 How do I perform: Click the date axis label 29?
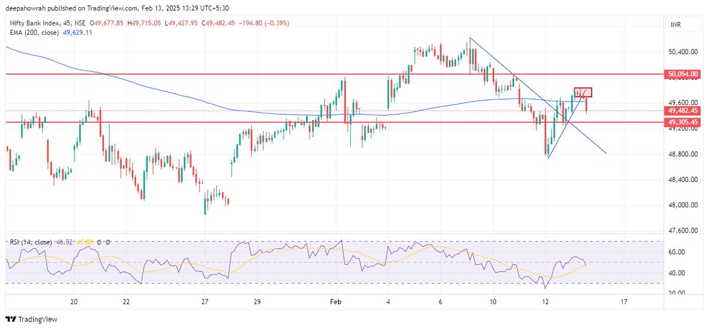click(257, 302)
